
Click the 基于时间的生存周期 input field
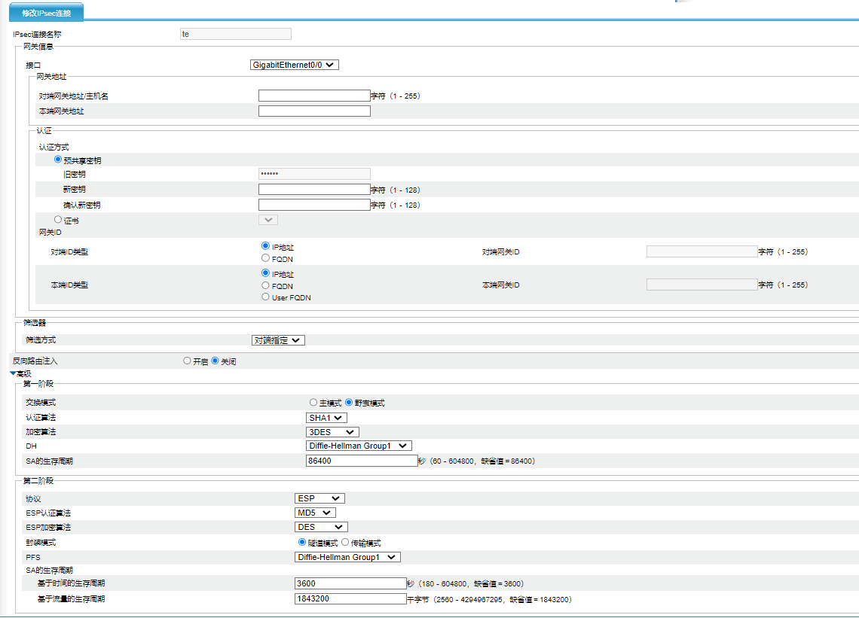click(x=350, y=583)
